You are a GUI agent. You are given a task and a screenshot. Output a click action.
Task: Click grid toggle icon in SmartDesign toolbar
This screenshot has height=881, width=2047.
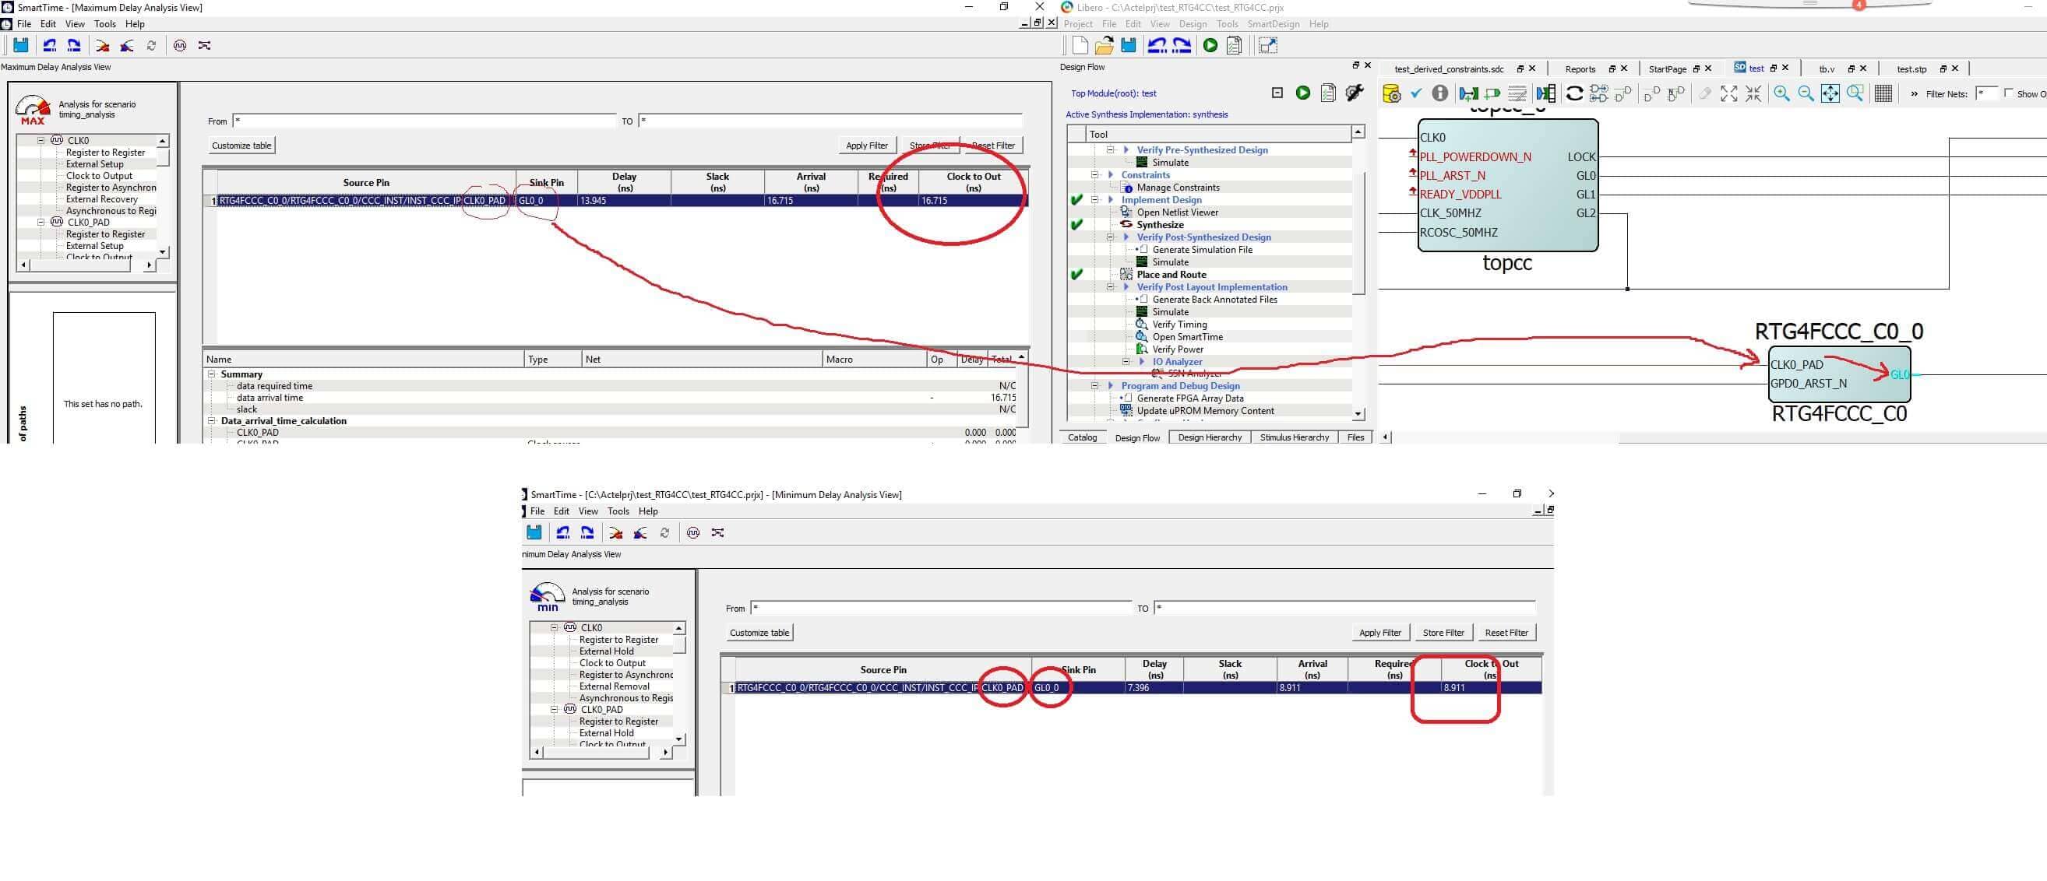pos(1883,93)
